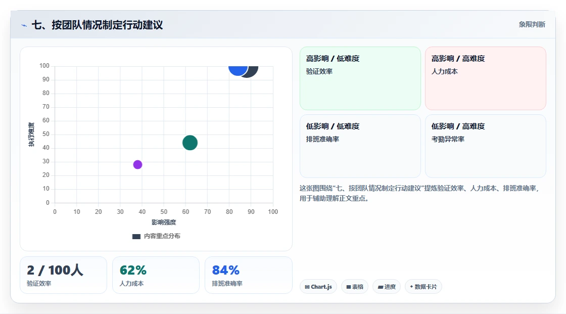The width and height of the screenshot is (566, 314).
Task: Click the 影响强度 x-axis title
Action: pos(164,222)
